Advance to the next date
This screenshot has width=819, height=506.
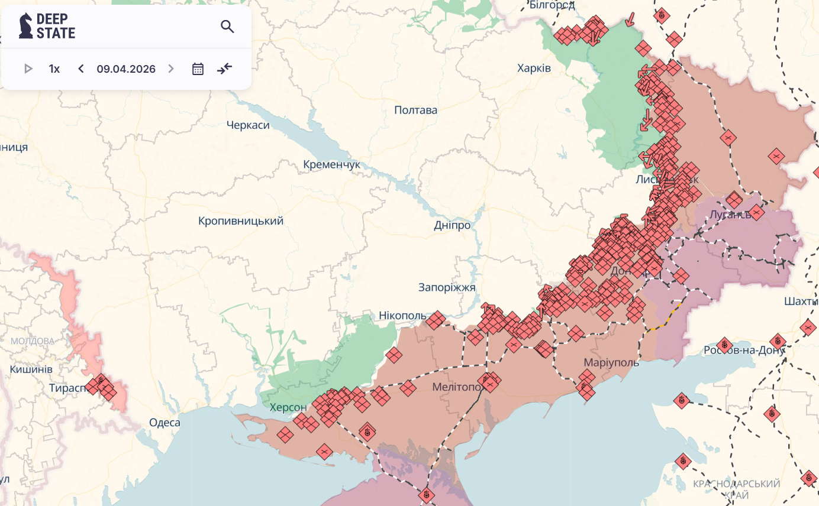pyautogui.click(x=171, y=69)
